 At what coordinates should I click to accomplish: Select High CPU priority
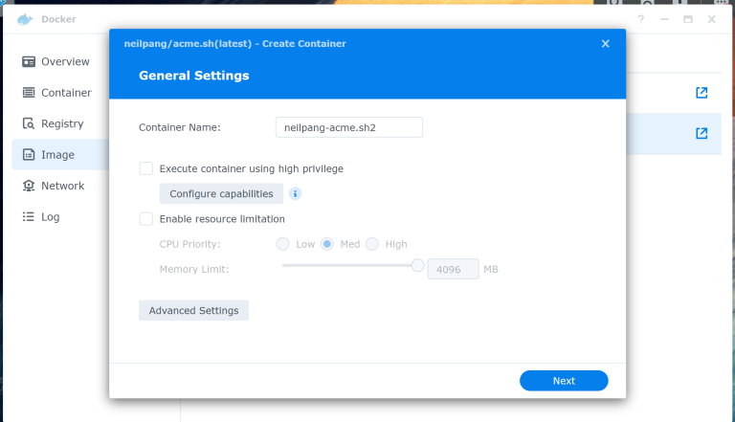point(372,244)
